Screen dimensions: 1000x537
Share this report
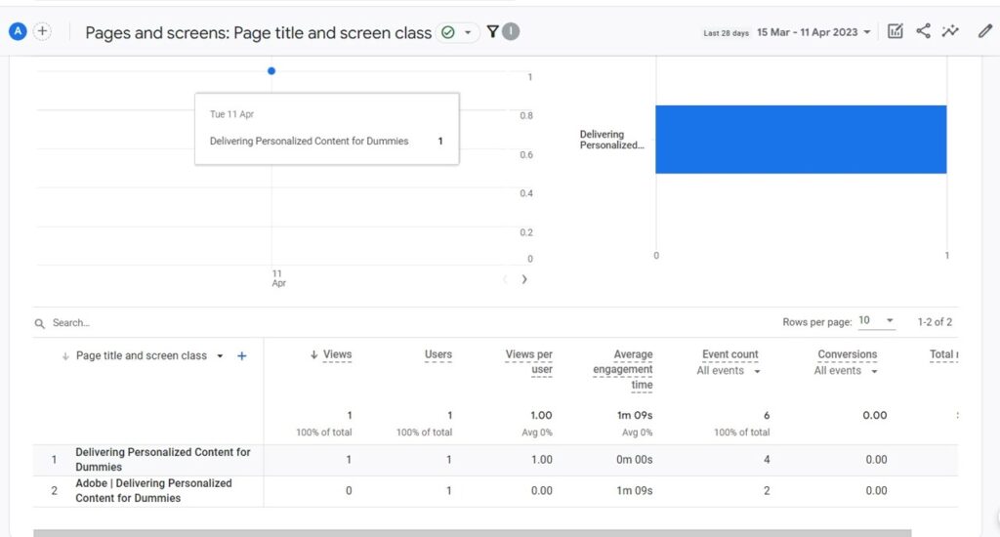pyautogui.click(x=923, y=31)
